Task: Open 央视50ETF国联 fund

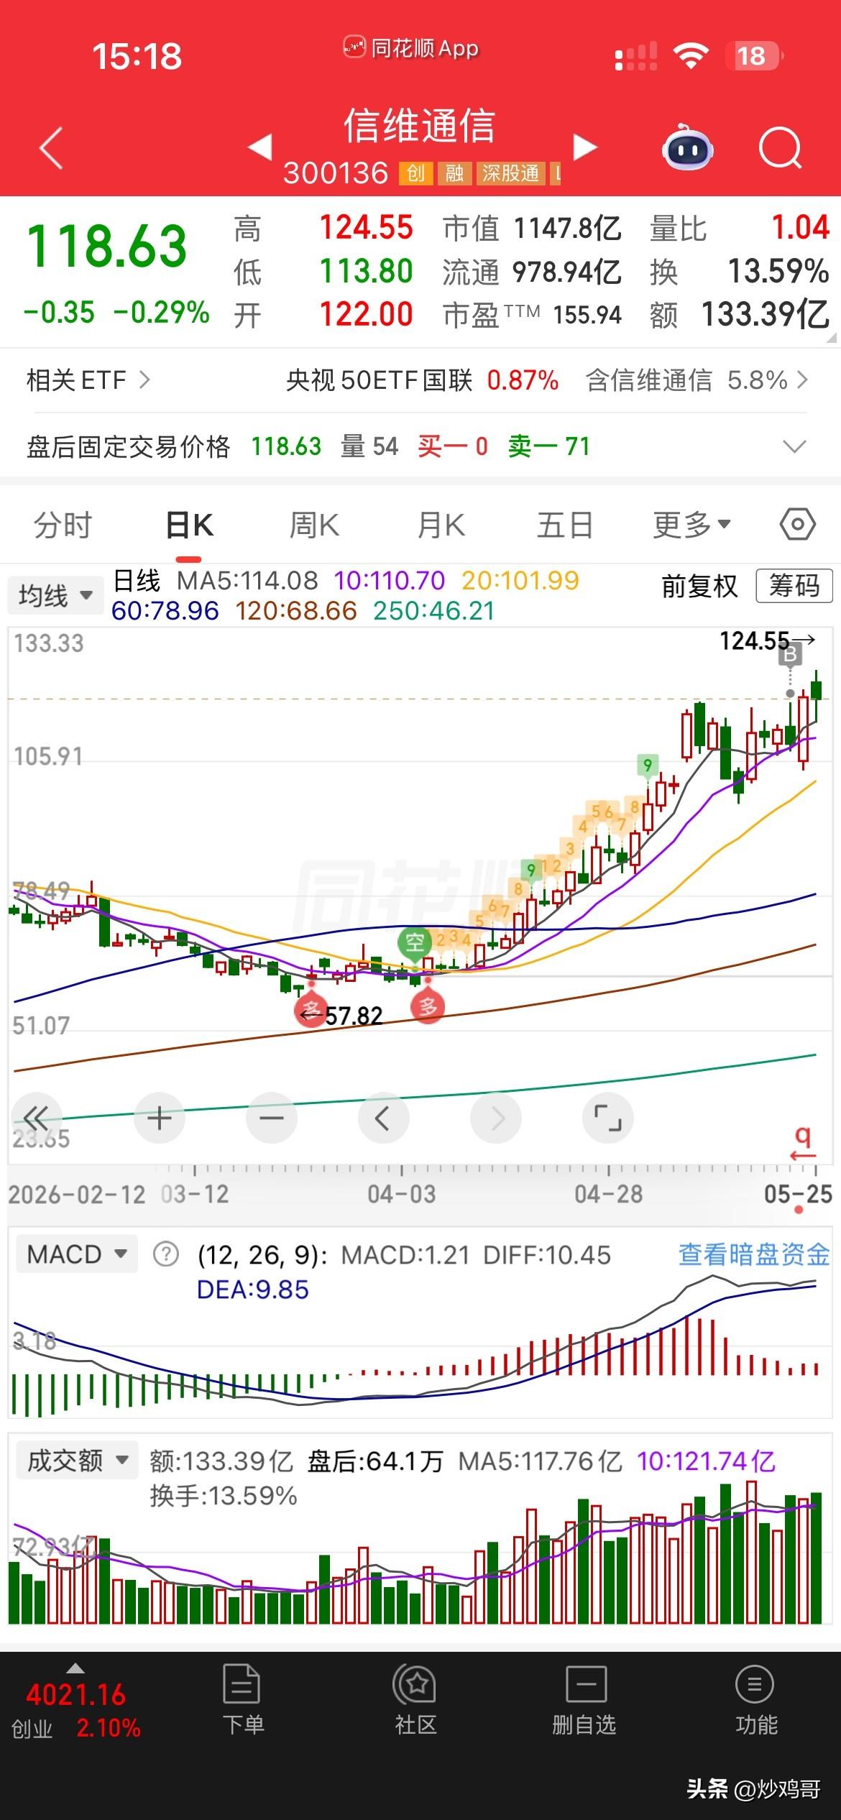Action: 379,380
